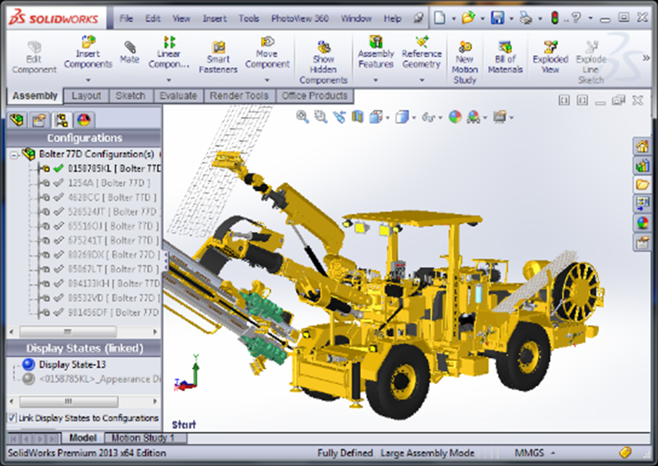This screenshot has height=466, width=658.
Task: Open Assembly Features dropdown arrow
Action: click(x=376, y=80)
